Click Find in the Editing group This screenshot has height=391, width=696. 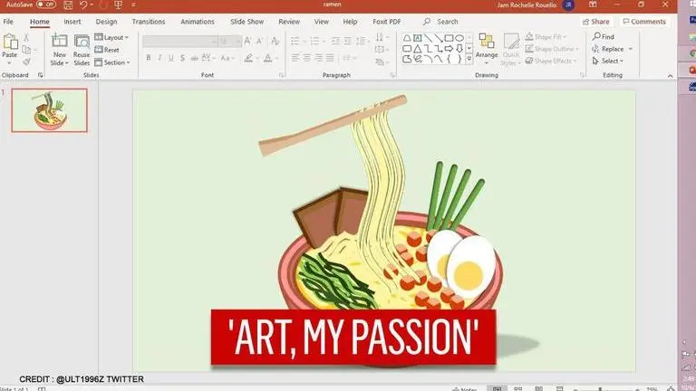[604, 36]
